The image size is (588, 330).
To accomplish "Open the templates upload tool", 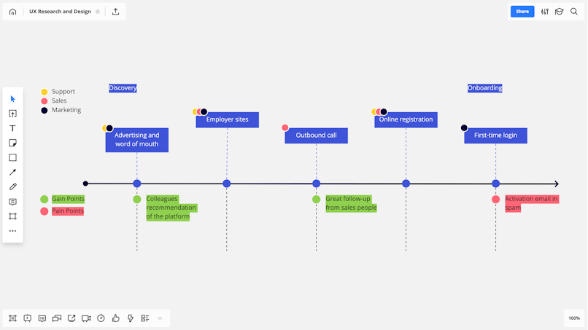I will coord(12,114).
